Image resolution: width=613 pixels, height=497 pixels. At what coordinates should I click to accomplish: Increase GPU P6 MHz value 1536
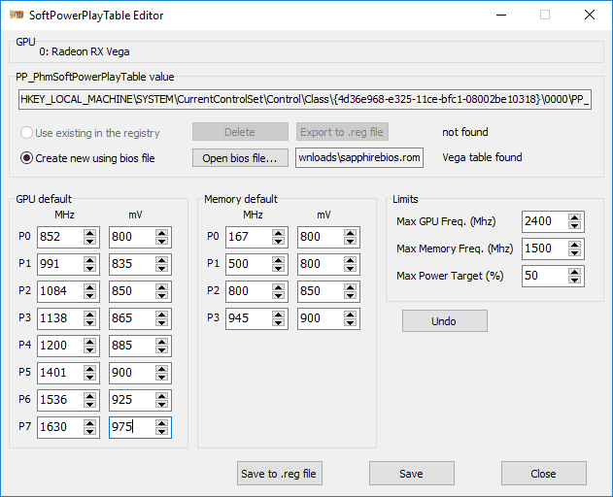click(x=90, y=396)
